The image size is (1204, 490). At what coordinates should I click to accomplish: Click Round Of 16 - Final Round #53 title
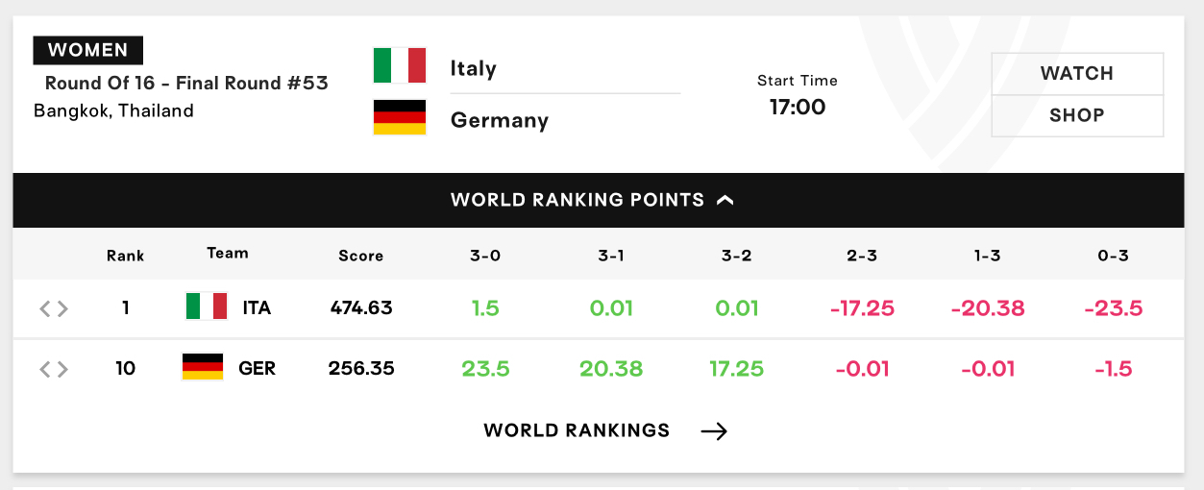(186, 83)
